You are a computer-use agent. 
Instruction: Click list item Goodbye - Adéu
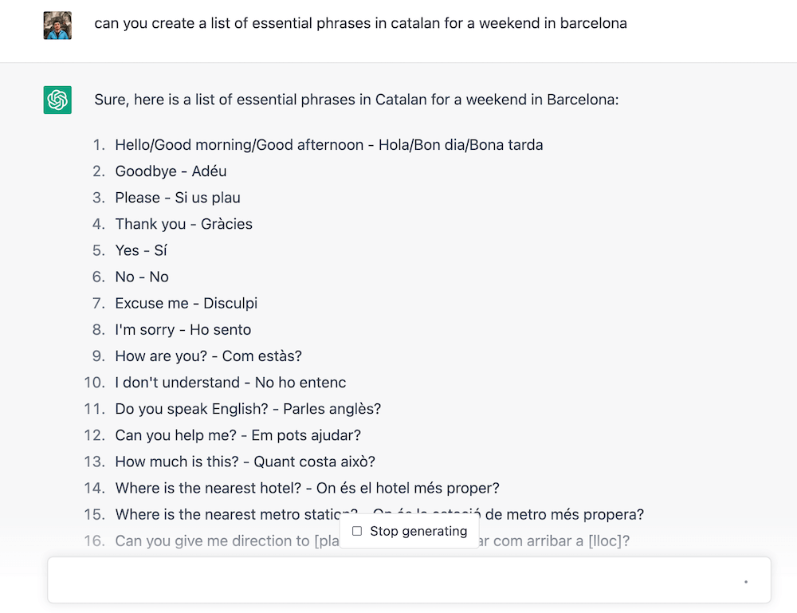coord(171,171)
